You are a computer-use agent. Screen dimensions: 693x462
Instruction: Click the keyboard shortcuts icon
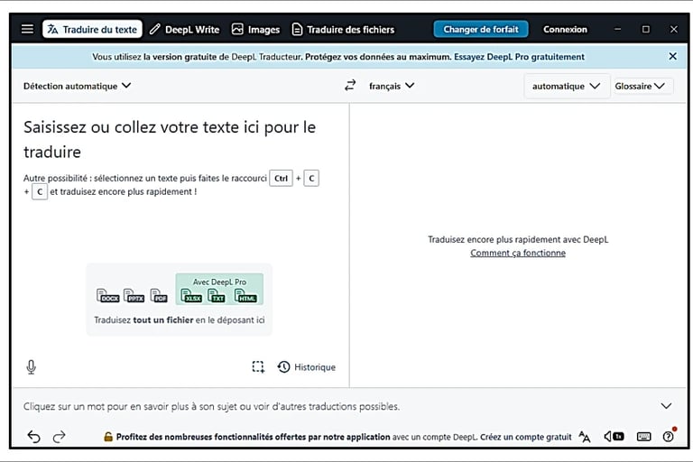[x=643, y=437]
